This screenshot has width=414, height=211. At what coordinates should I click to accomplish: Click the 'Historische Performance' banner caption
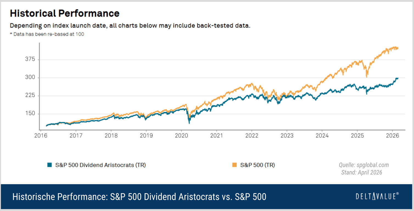point(139,197)
